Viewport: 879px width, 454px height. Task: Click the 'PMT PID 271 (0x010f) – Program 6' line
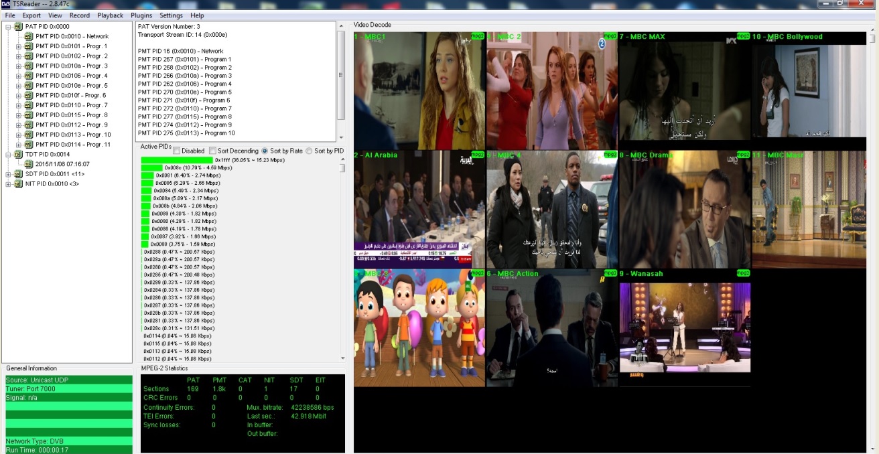point(184,100)
